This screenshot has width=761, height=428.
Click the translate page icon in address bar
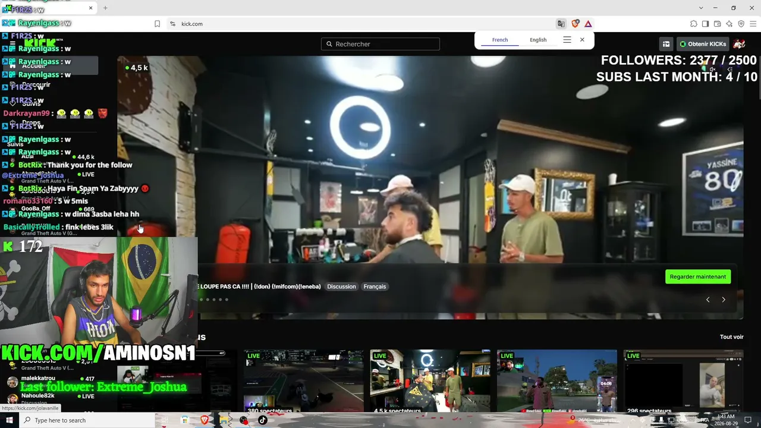(x=561, y=24)
